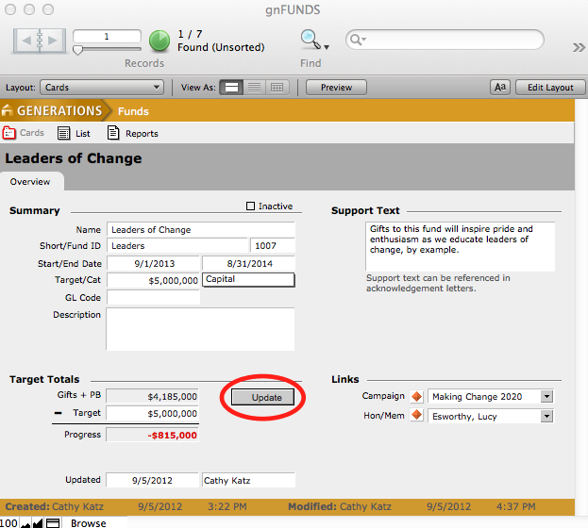Switch to Table view in View As
Screen dimensions: 588x528
tap(277, 88)
